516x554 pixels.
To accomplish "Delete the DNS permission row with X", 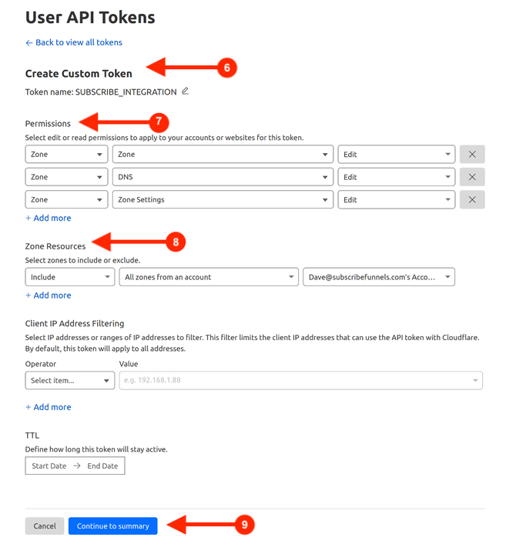I will pos(472,177).
